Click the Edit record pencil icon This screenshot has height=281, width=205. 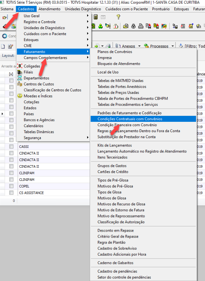[11, 46]
